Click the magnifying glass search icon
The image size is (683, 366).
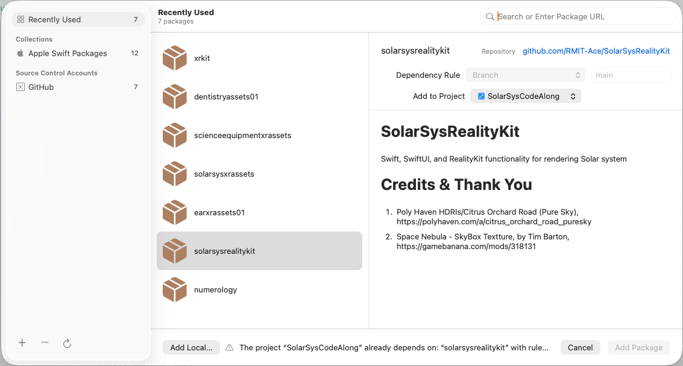pos(490,17)
